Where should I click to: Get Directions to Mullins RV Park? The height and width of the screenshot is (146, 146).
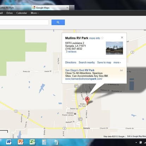click(71, 62)
